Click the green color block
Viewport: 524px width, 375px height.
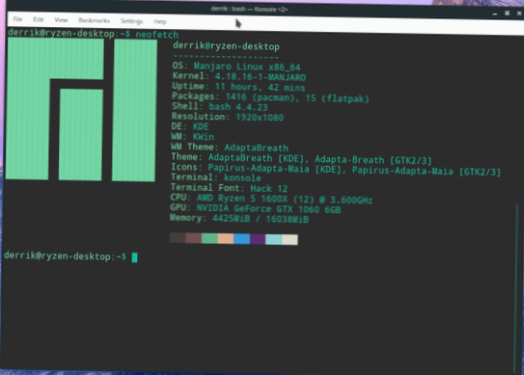209,238
